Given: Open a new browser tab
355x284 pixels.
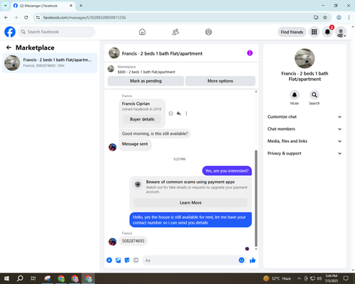Looking at the screenshot, I should click(81, 6).
